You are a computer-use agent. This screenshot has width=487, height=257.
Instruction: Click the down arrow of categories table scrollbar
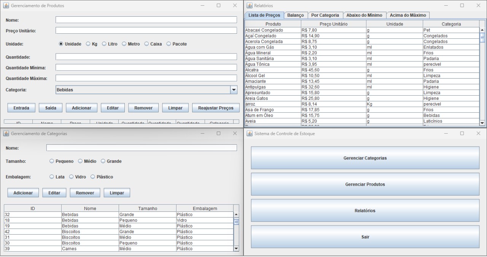click(236, 248)
